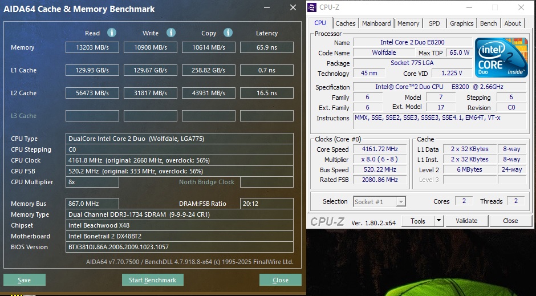This screenshot has height=296, width=536.
Task: Click the CPU Type field in AIDA64
Action: pos(180,139)
